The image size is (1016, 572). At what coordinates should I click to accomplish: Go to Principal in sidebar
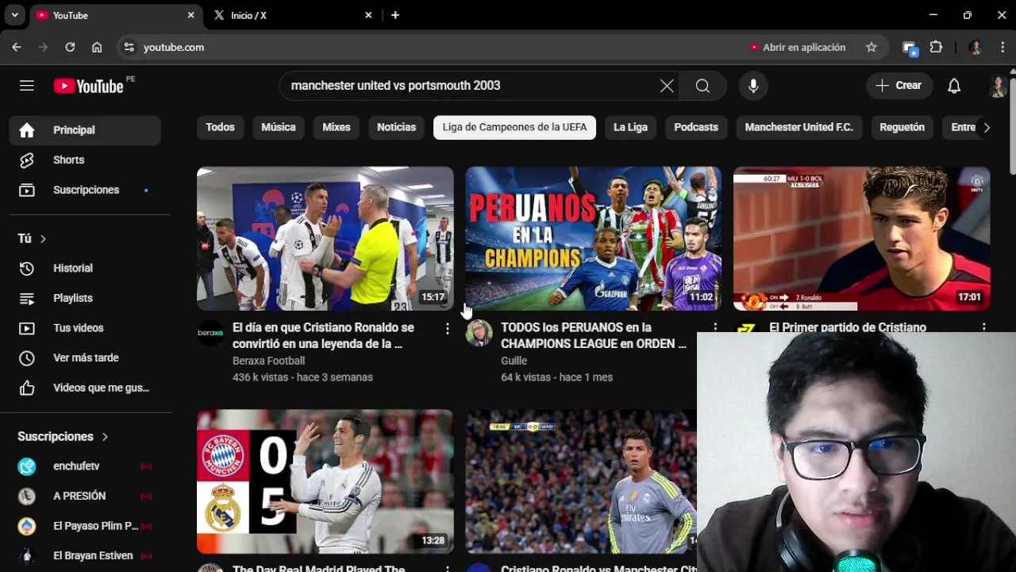(x=85, y=130)
